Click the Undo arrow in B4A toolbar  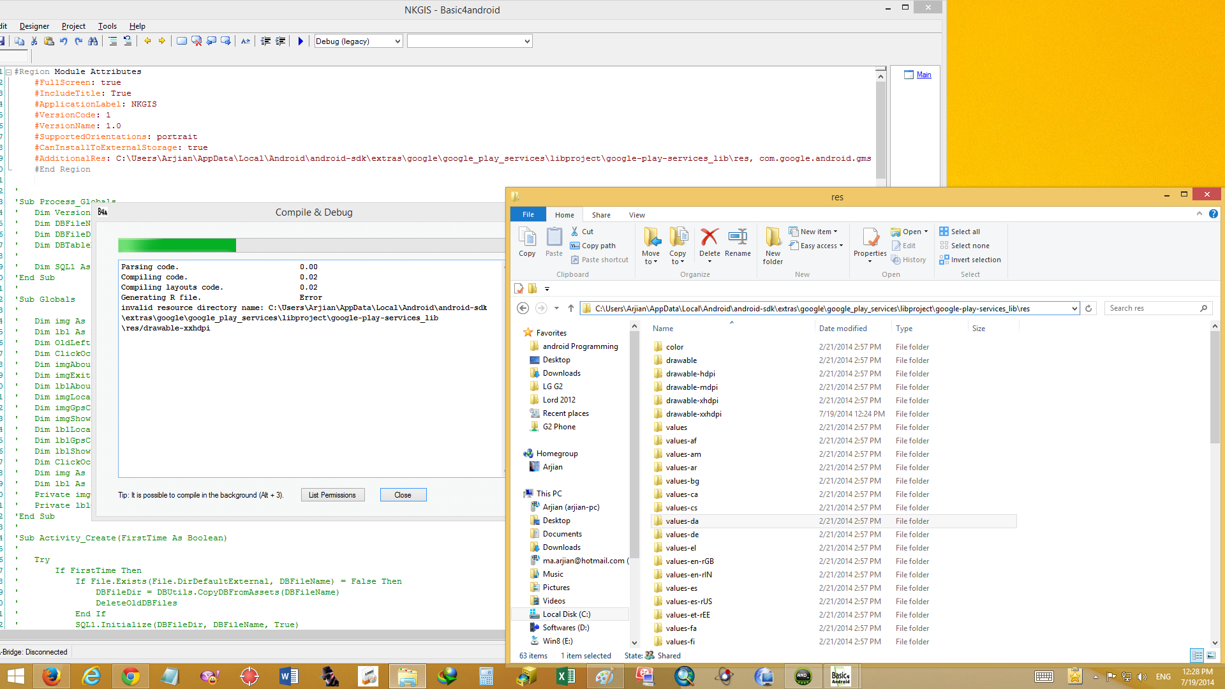click(64, 41)
